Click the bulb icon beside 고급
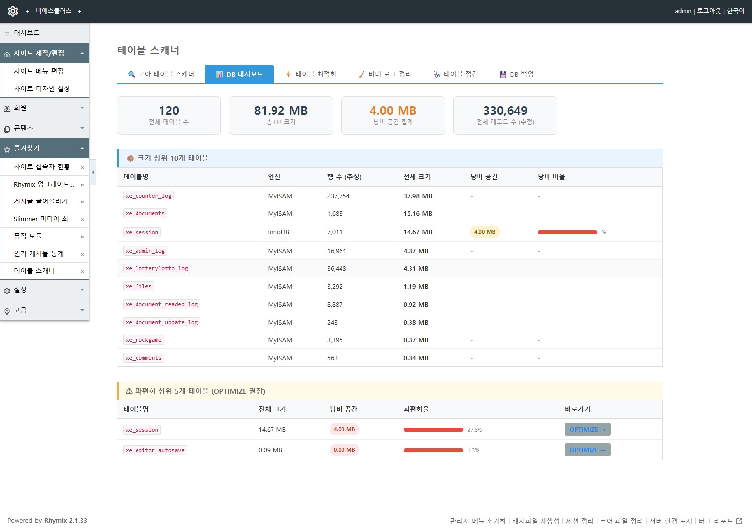The image size is (752, 531). click(x=7, y=311)
